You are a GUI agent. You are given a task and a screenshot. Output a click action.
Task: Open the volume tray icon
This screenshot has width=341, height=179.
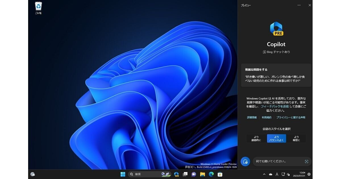(x=288, y=174)
